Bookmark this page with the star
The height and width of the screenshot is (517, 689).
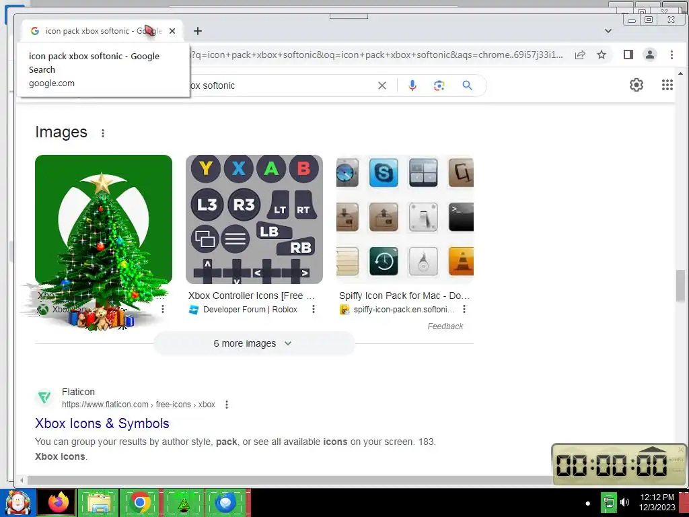click(602, 55)
